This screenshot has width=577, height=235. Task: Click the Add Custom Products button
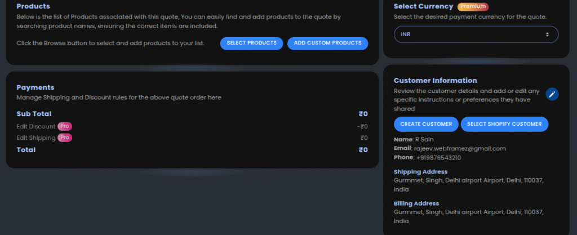(327, 43)
